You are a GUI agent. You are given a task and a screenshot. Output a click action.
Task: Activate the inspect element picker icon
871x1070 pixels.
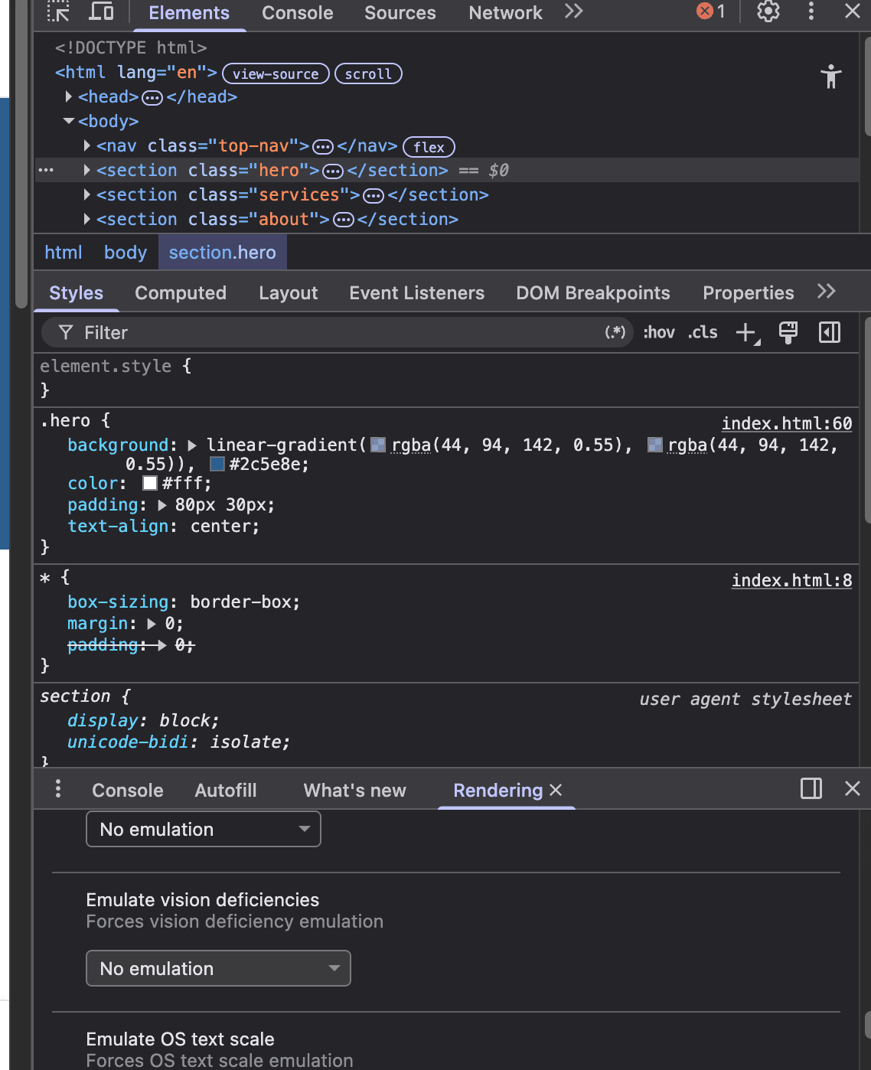point(58,11)
